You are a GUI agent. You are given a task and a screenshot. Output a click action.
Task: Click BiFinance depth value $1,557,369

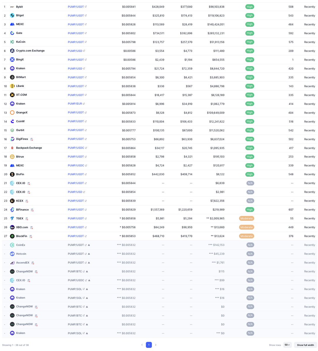157,210
